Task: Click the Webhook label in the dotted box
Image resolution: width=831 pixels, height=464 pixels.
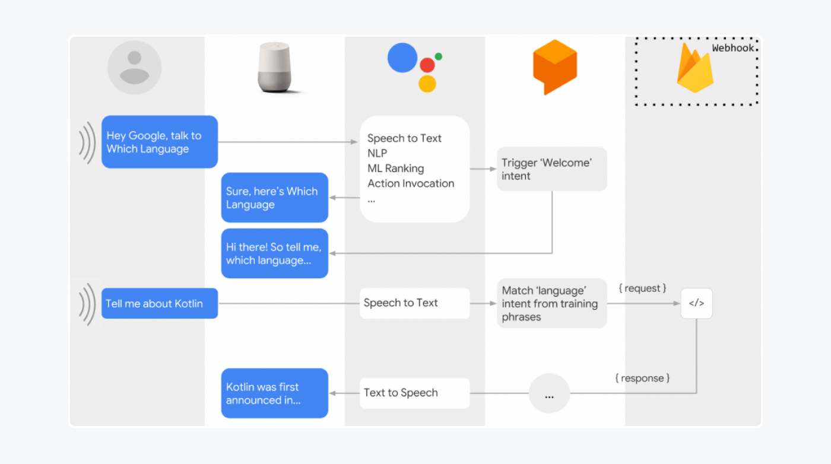Action: 733,48
